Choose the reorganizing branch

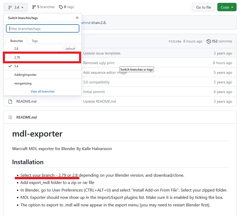pyautogui.click(x=43, y=83)
